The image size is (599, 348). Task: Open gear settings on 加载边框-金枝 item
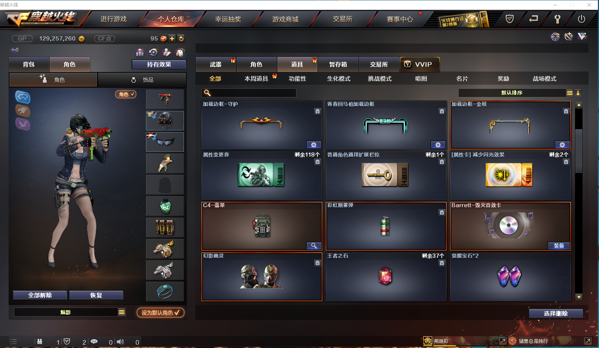point(562,145)
